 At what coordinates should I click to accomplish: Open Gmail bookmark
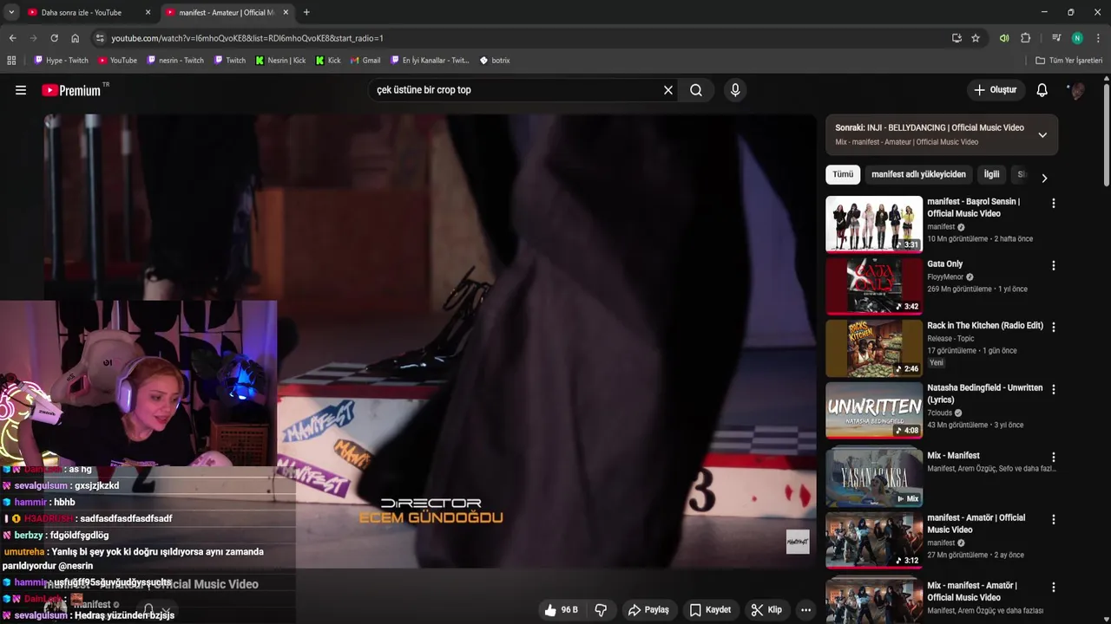365,61
